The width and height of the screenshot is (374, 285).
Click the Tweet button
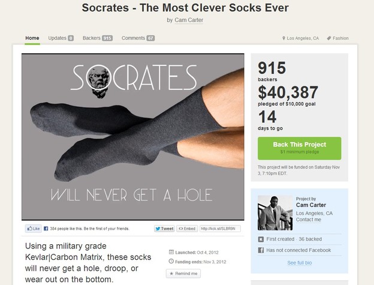[x=164, y=229]
